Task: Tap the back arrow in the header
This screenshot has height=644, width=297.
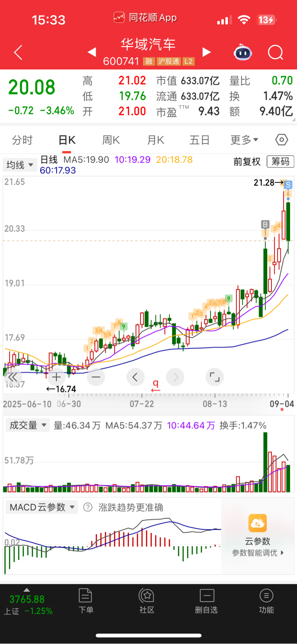Action: [18, 52]
